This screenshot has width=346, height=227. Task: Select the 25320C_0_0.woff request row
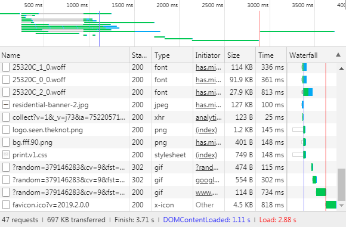[168, 80]
